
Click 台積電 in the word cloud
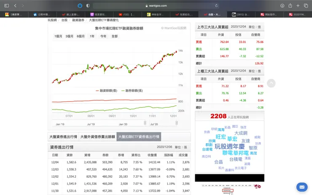click(x=236, y=160)
